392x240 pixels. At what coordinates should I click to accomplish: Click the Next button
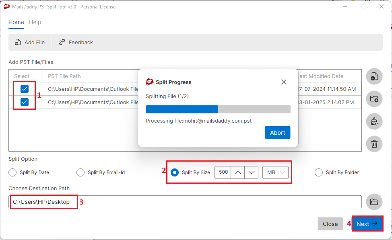tap(367, 224)
